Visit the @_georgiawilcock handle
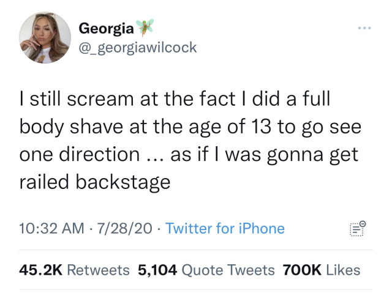The image size is (392, 293). pos(138,47)
